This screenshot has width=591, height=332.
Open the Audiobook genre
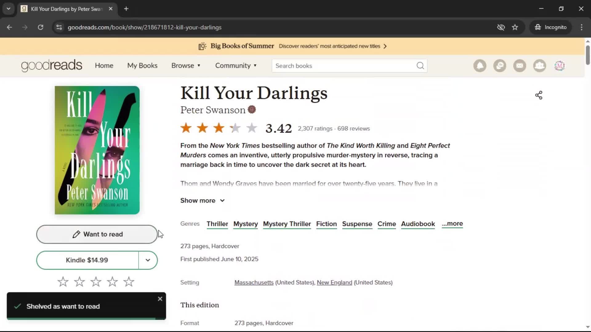(x=418, y=224)
